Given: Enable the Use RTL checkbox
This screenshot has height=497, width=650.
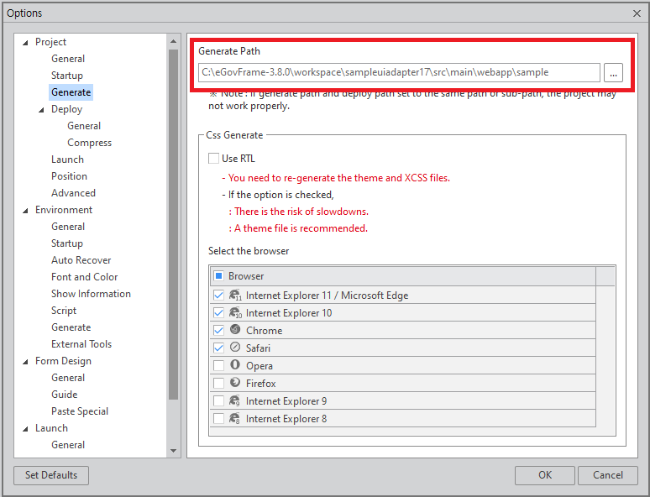Looking at the screenshot, I should [x=214, y=159].
